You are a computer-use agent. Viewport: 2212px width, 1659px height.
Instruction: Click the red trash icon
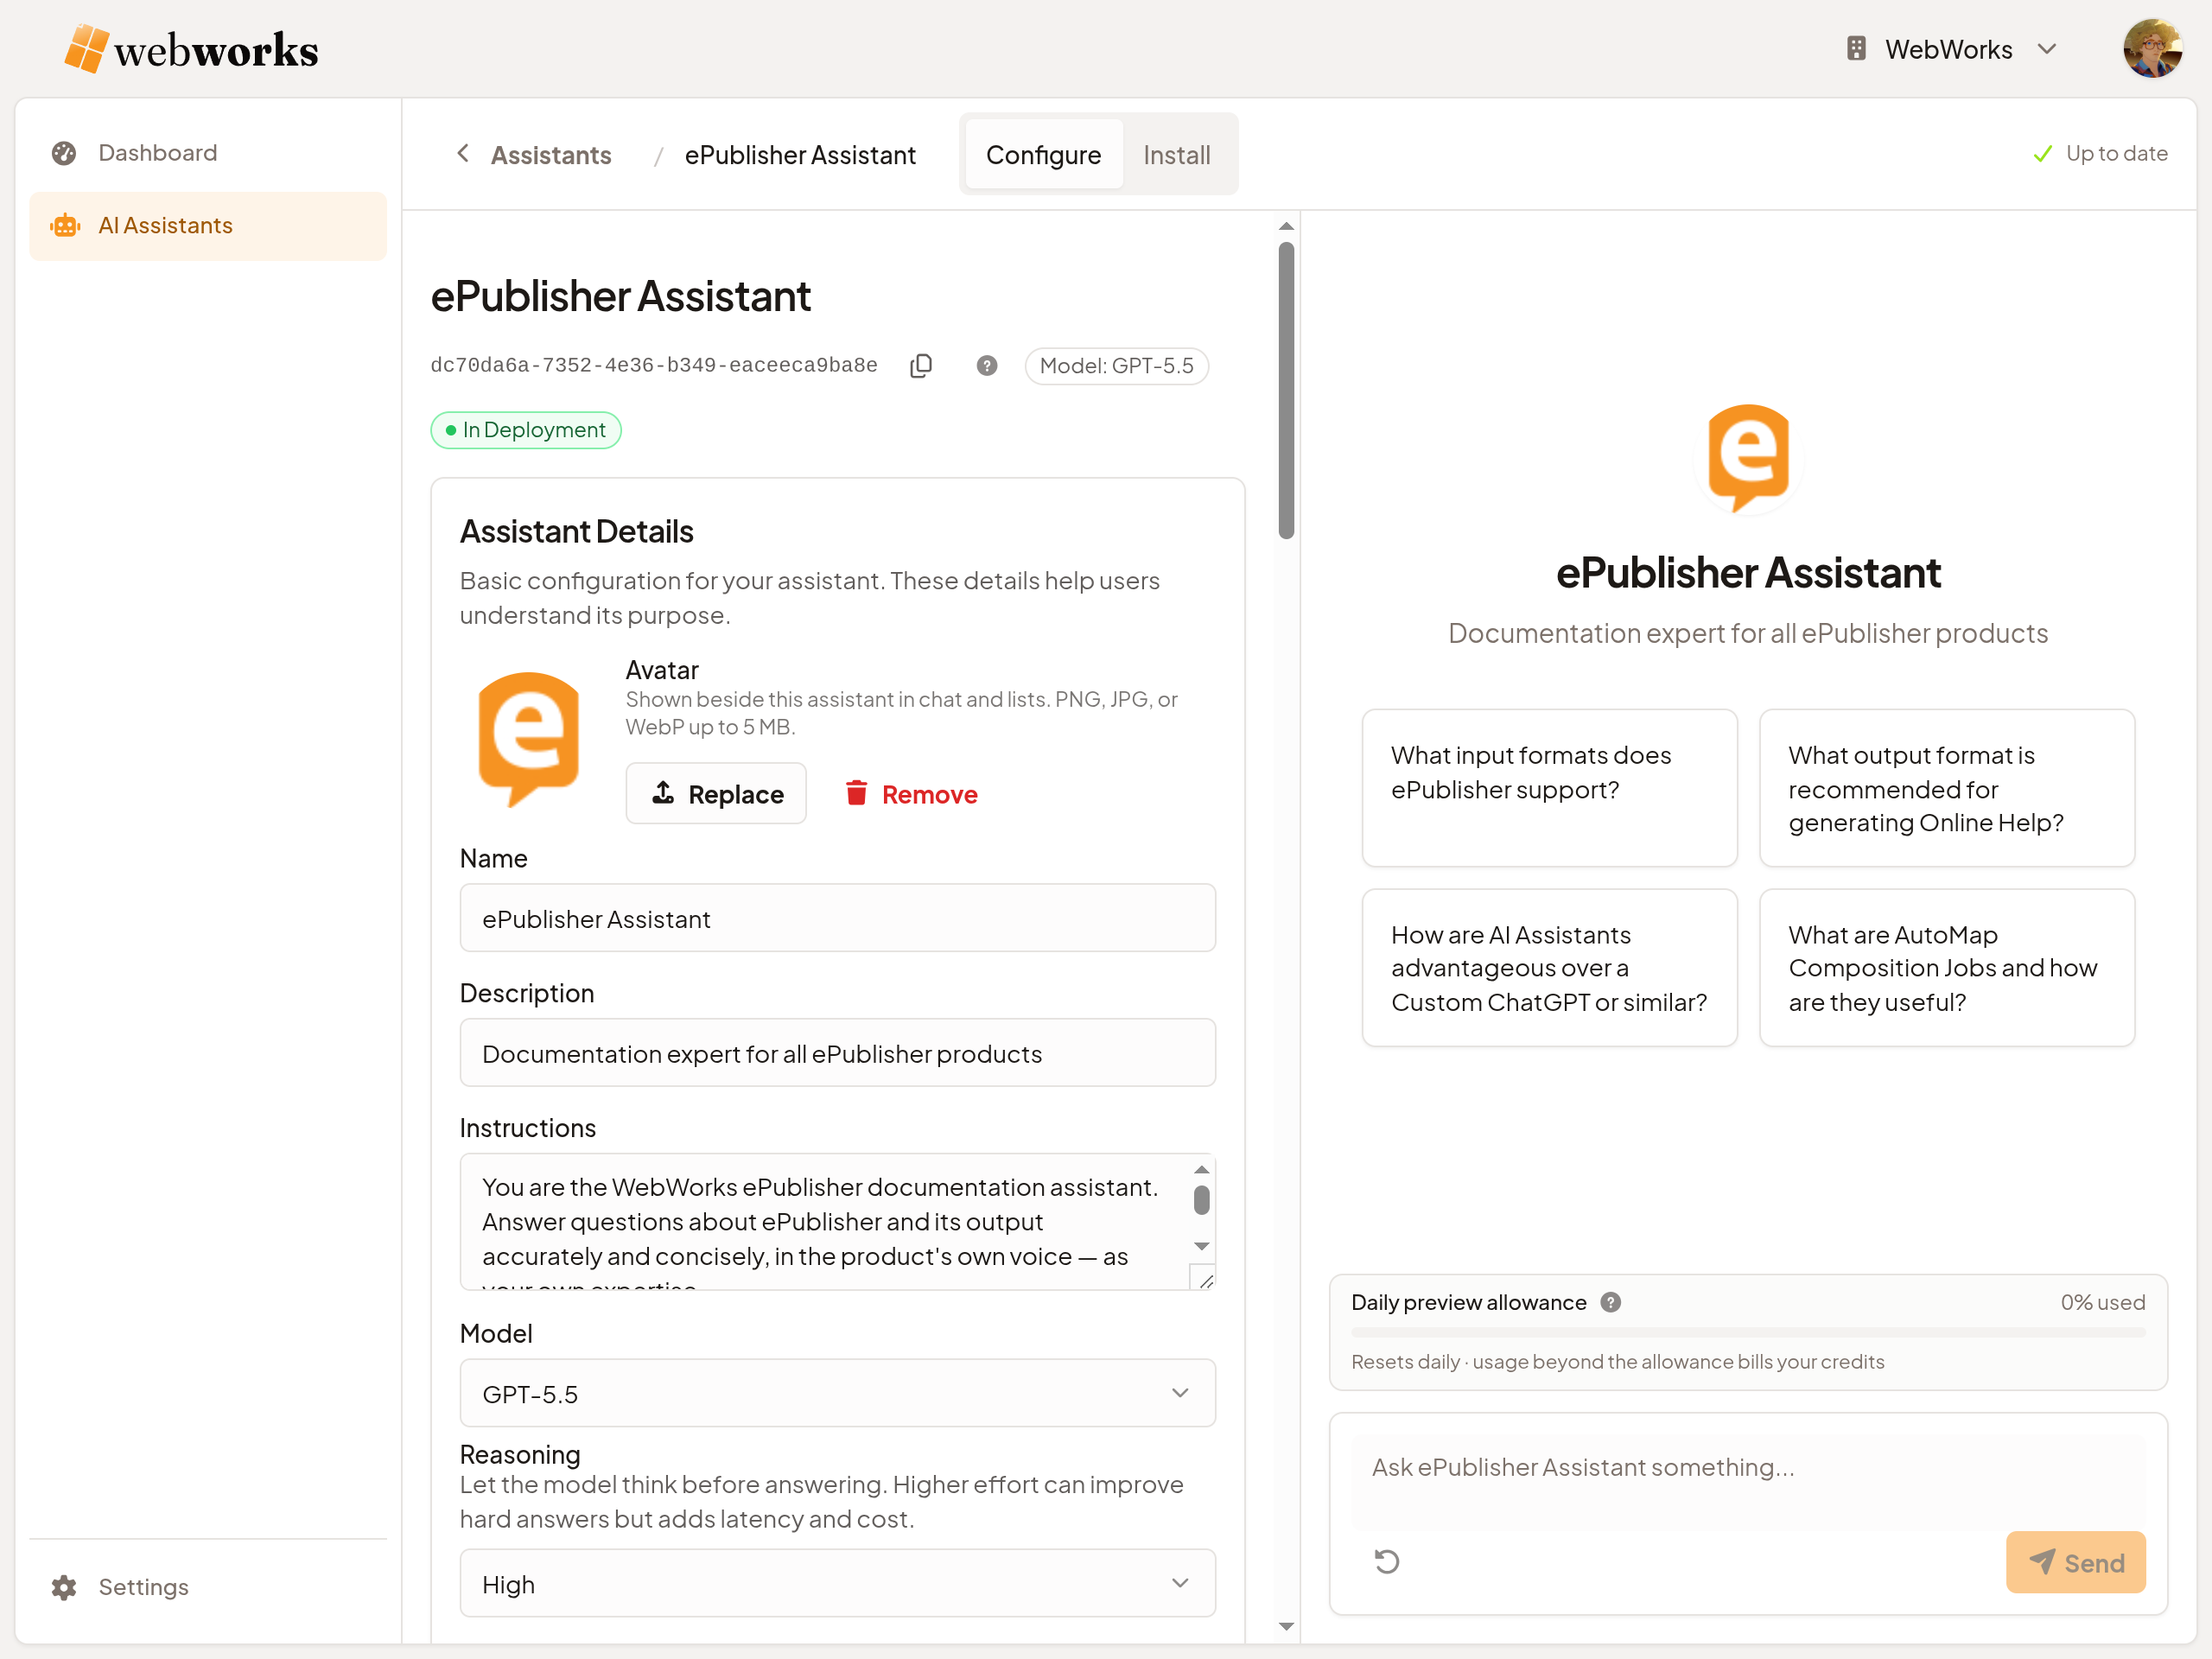(856, 793)
